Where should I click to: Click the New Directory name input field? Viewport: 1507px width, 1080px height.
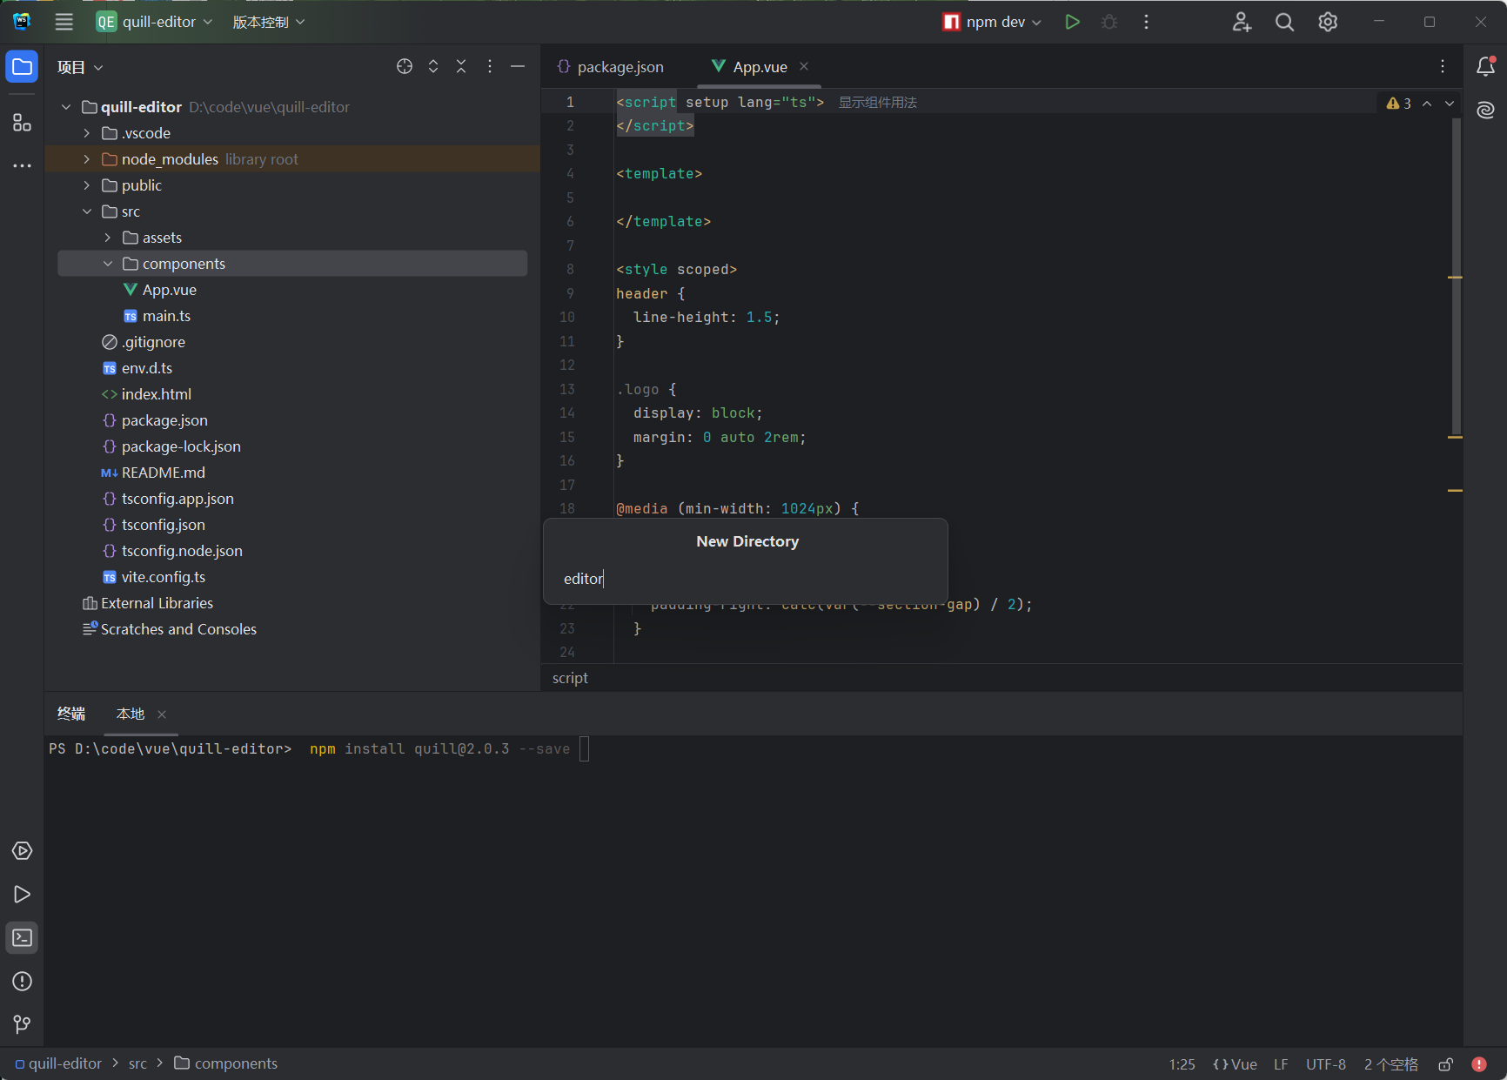746,579
